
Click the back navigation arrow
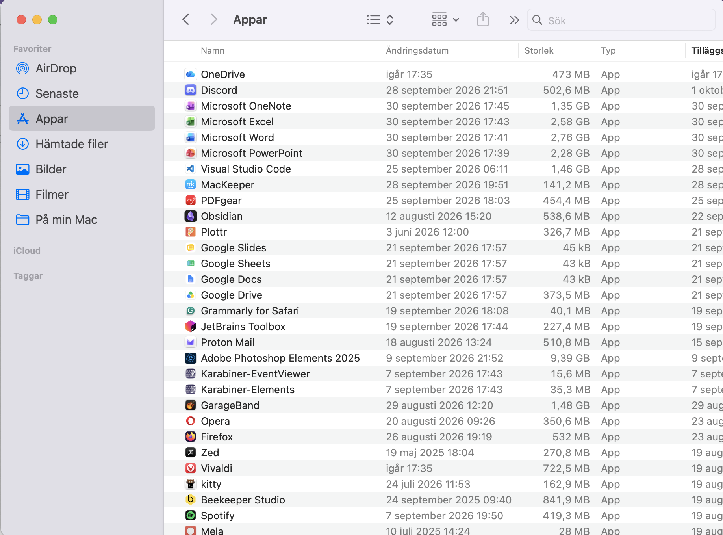(x=186, y=19)
